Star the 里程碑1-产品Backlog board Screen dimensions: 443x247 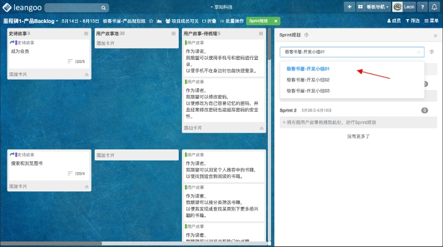coord(151,21)
